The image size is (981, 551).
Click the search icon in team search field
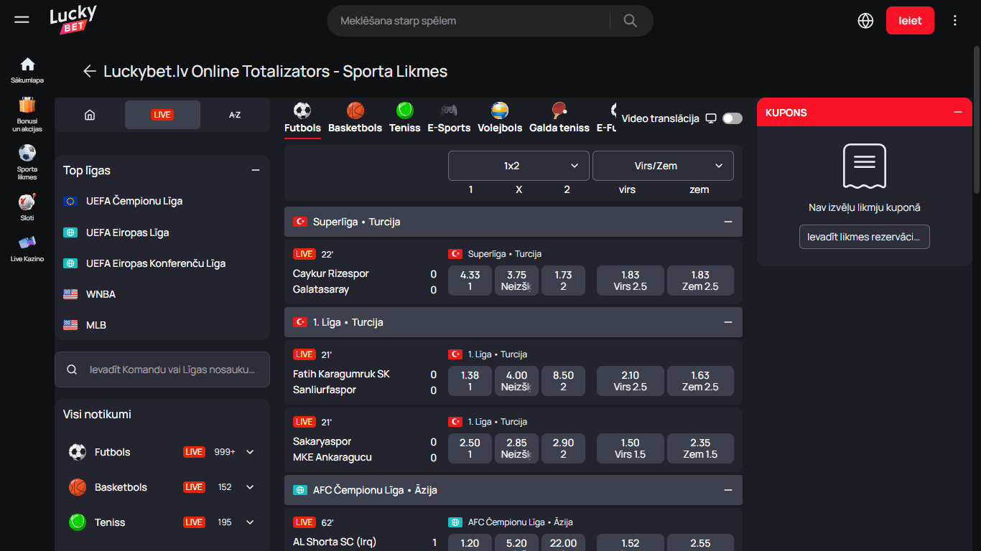(x=72, y=369)
